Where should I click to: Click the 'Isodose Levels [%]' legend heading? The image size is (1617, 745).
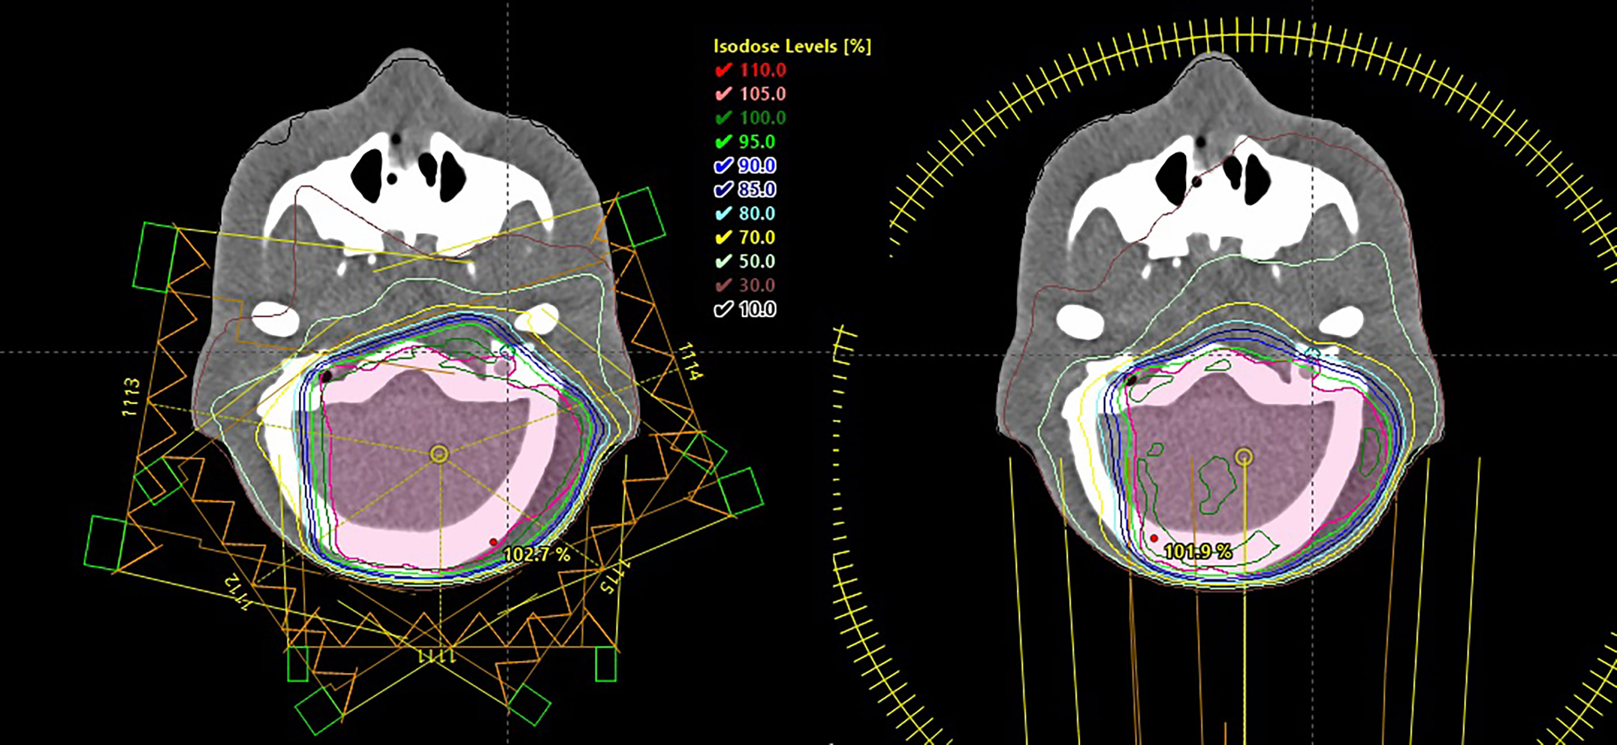tap(792, 46)
